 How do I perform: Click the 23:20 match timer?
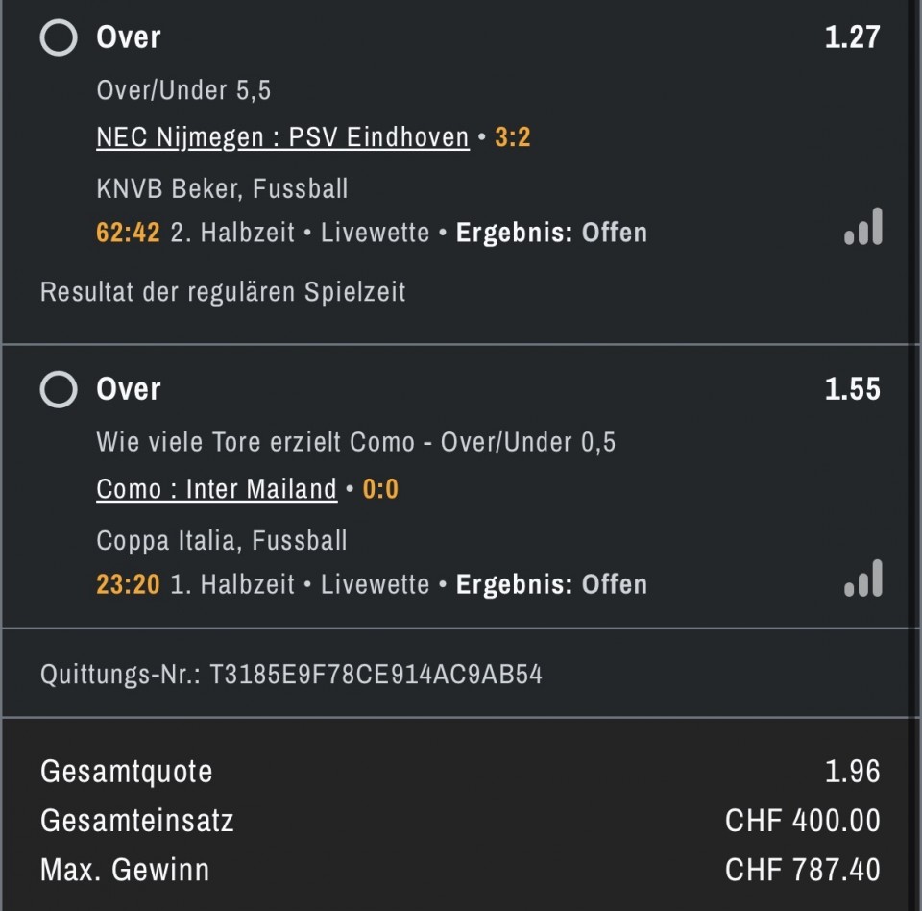[x=128, y=584]
